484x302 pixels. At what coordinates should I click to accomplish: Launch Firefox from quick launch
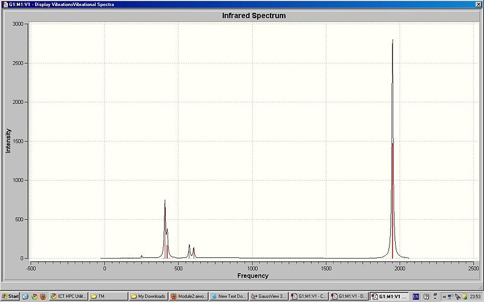(x=43, y=297)
